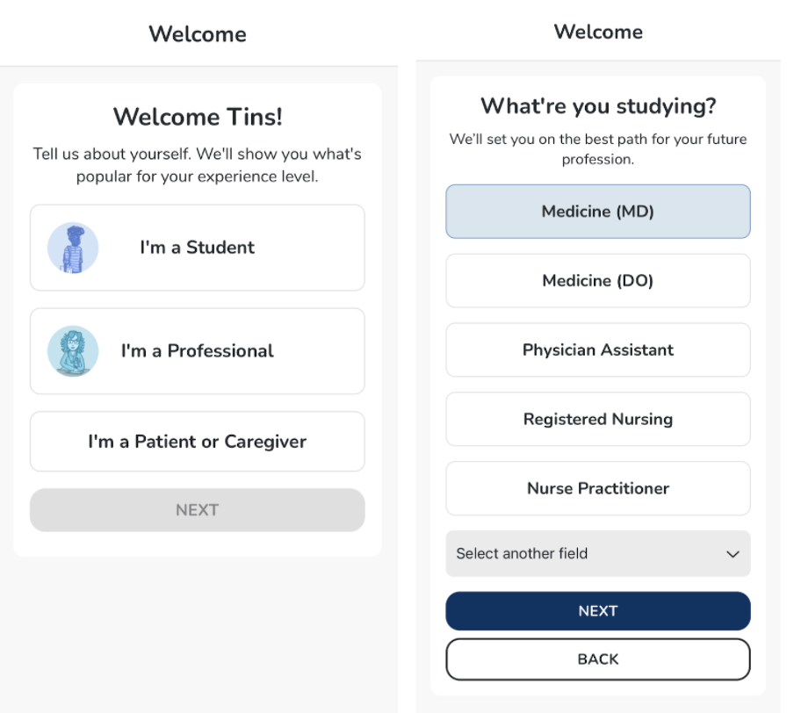Click the student avatar illustration
The height and width of the screenshot is (713, 794).
[73, 248]
